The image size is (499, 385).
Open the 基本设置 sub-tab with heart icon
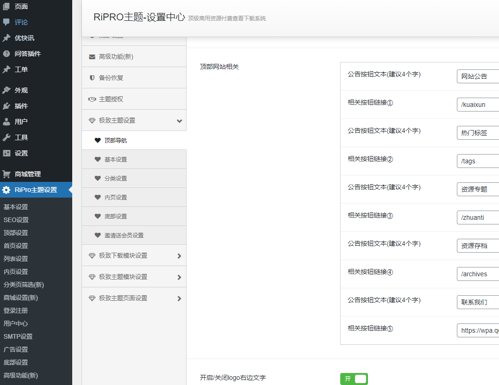click(x=115, y=159)
